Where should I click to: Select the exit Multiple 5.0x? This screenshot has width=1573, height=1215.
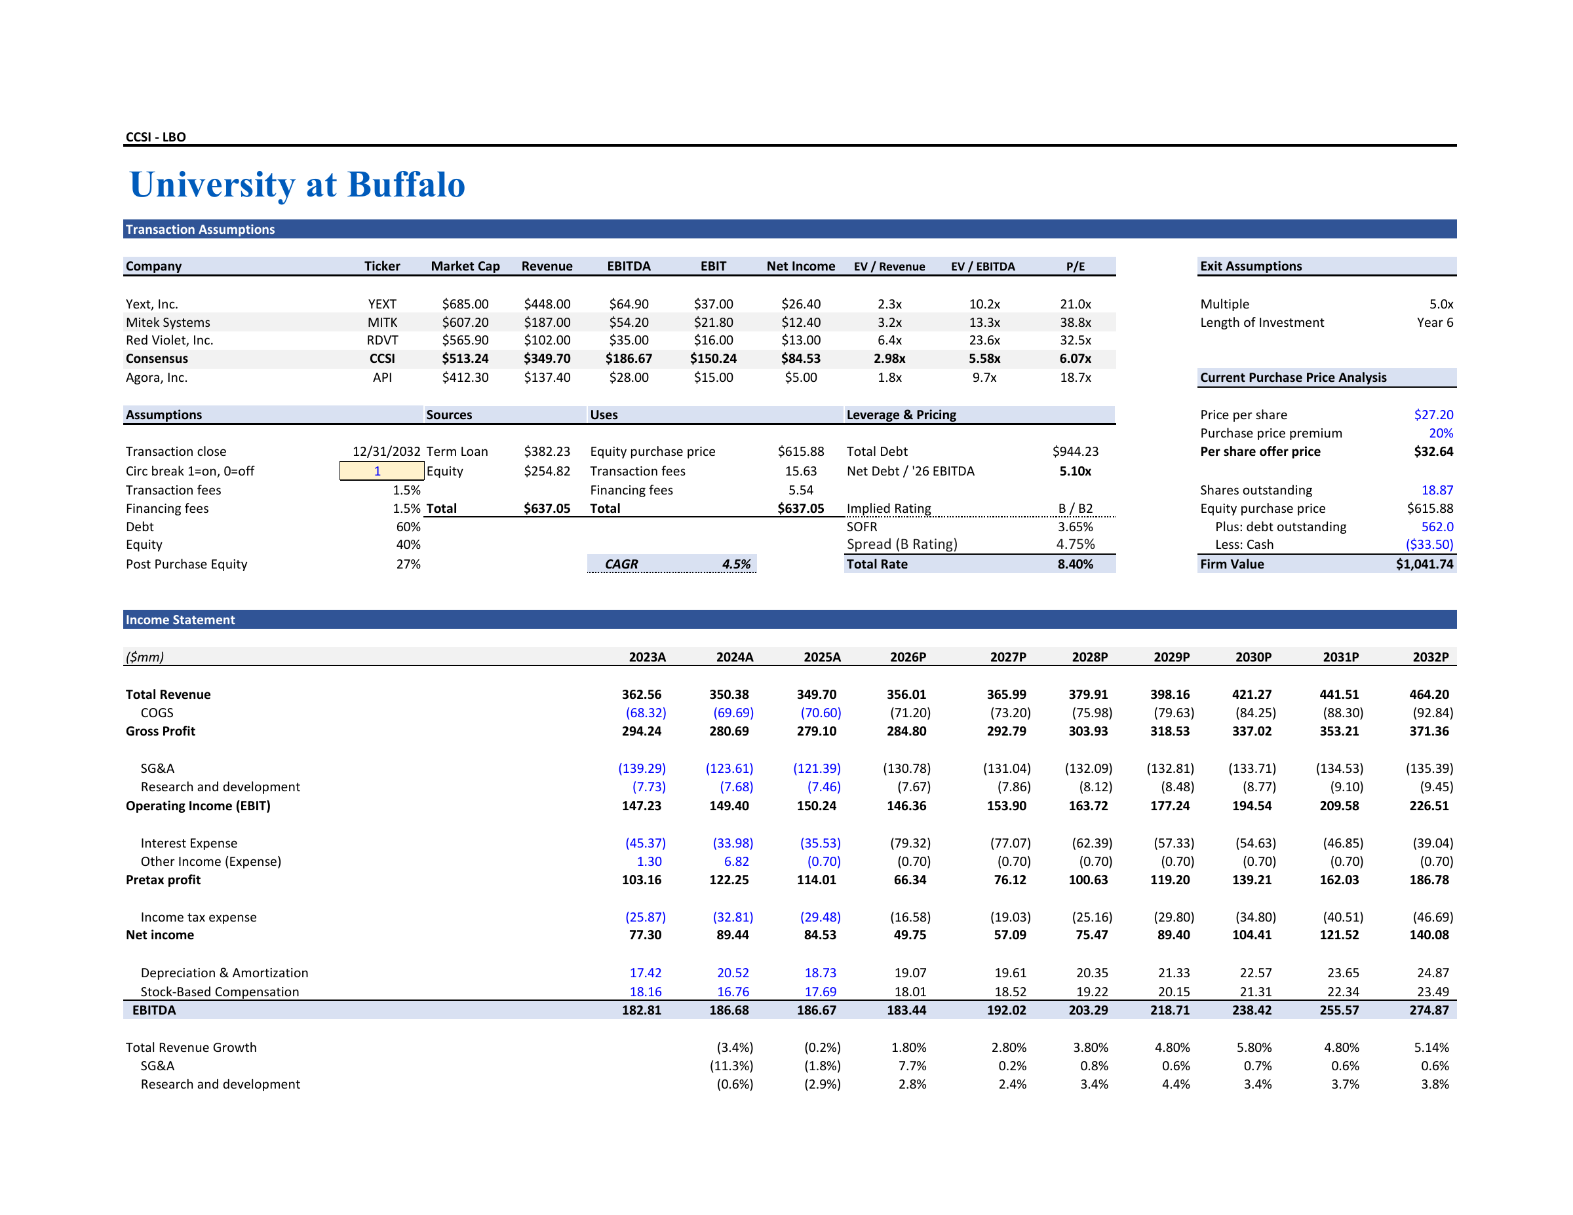click(1441, 304)
